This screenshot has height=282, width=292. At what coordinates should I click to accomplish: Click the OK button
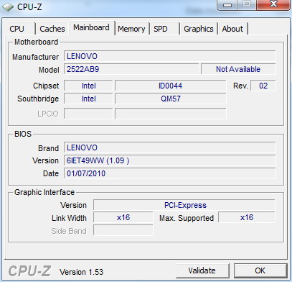coord(260,270)
